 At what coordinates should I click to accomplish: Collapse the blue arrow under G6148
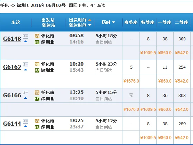[x=26, y=41]
